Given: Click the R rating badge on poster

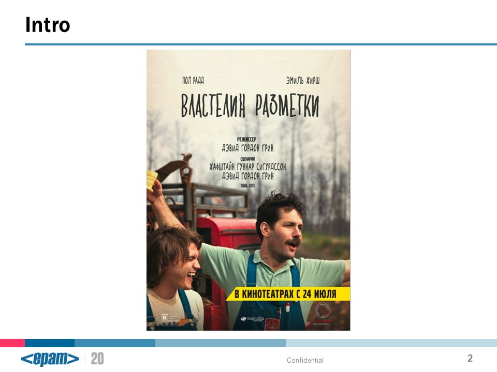Looking at the screenshot, I should coord(170,317).
